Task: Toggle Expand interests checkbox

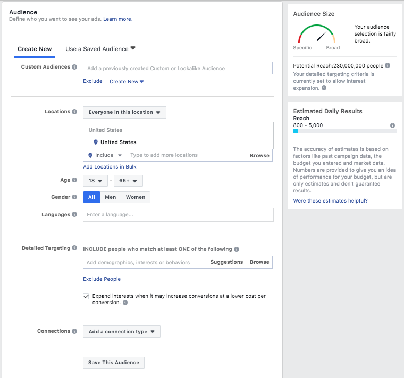Action: click(x=86, y=296)
